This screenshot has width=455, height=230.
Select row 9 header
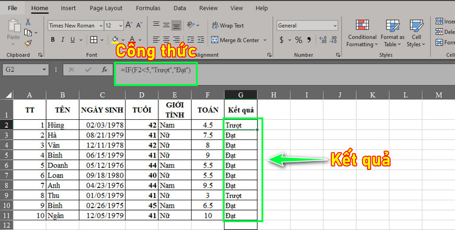coord(7,195)
